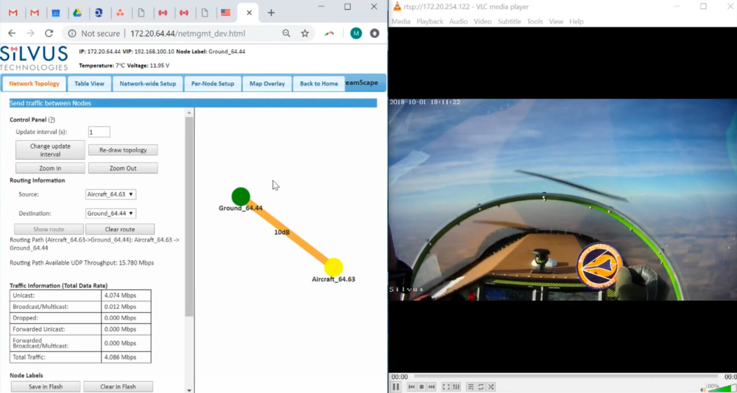737x393 pixels.
Task: Reload the browser page
Action: pos(49,33)
